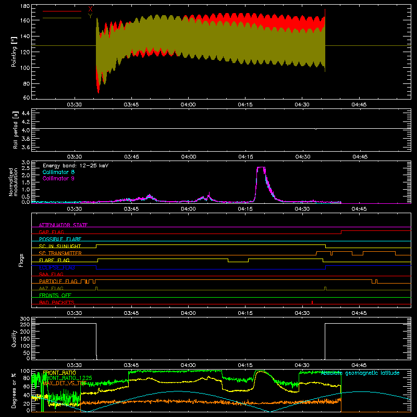The height and width of the screenshot is (417, 417).
Task: Click the GAP_FLAG label
Action: click(51, 232)
